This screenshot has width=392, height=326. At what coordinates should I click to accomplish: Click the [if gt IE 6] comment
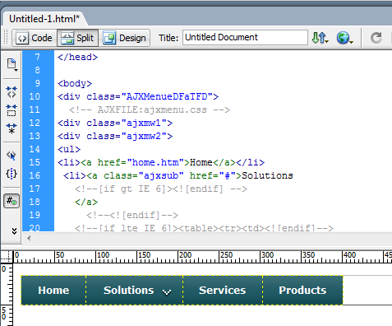[x=161, y=189]
